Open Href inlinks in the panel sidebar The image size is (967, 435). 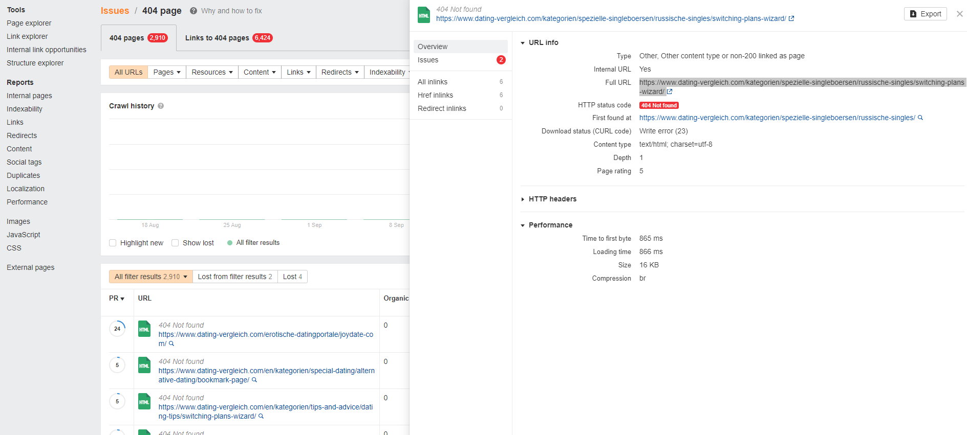[461, 95]
